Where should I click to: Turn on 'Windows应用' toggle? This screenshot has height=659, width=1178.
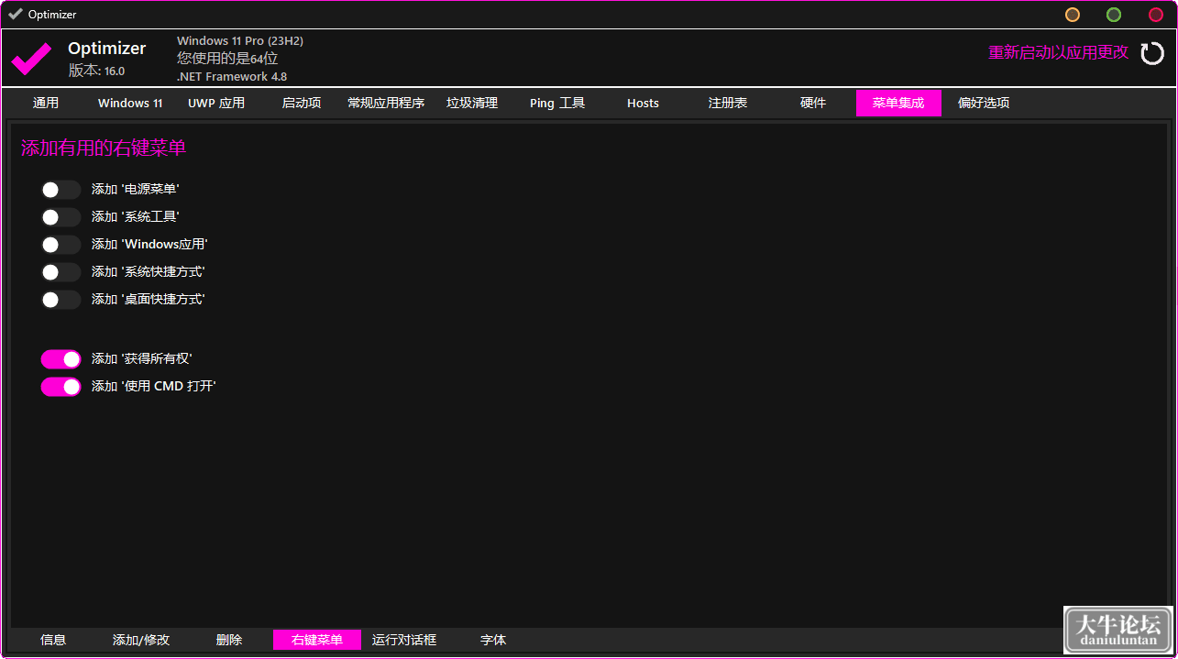click(x=61, y=245)
